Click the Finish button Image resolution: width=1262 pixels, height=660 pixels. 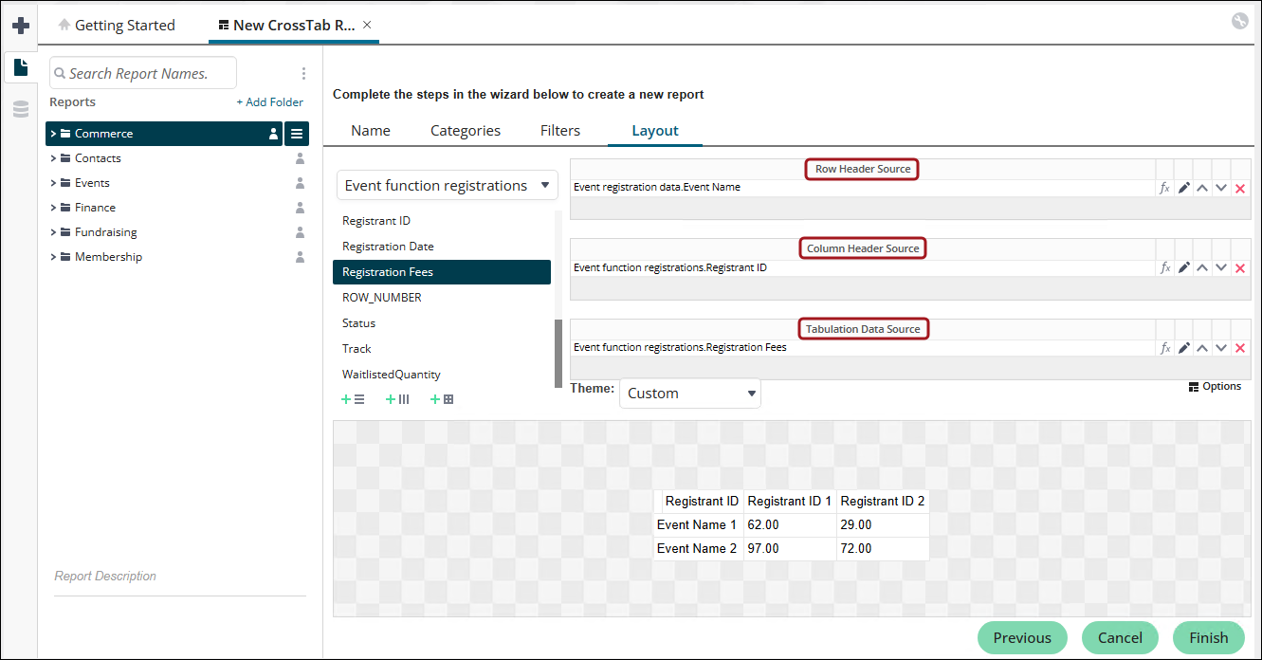[1209, 638]
